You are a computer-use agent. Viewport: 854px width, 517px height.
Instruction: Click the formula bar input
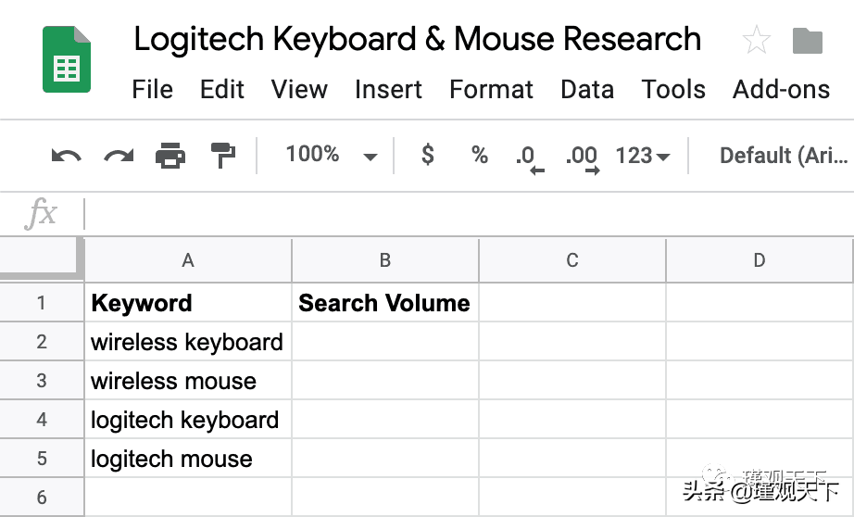point(463,214)
